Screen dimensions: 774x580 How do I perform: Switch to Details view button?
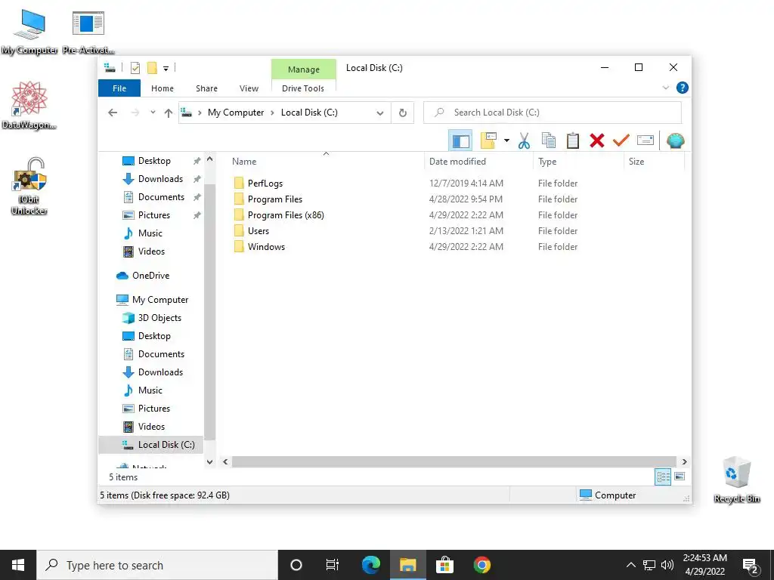pyautogui.click(x=663, y=477)
